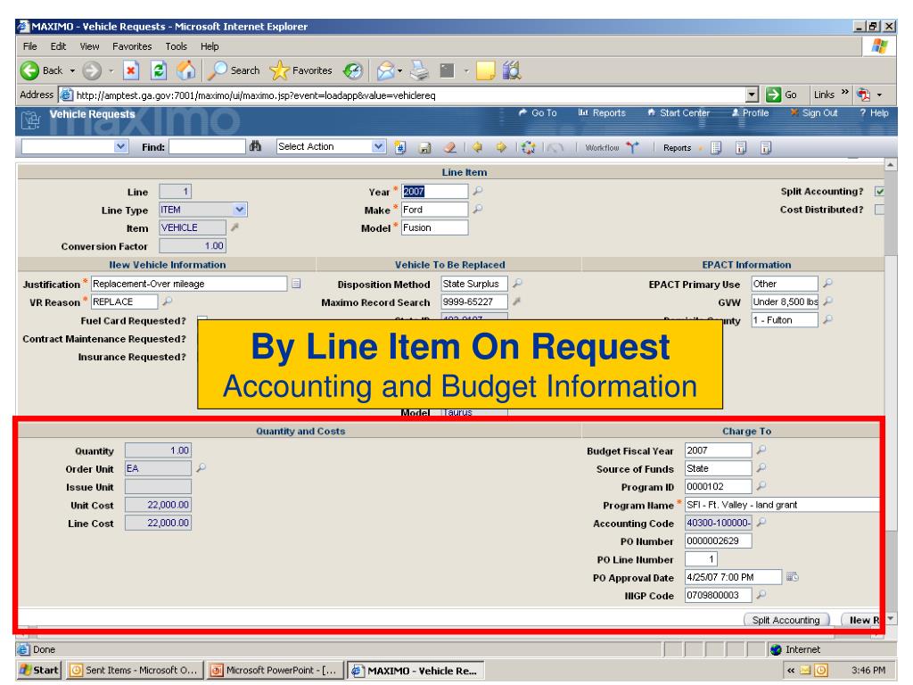Open the Back button history dropdown arrow
The width and height of the screenshot is (913, 685).
click(x=72, y=71)
